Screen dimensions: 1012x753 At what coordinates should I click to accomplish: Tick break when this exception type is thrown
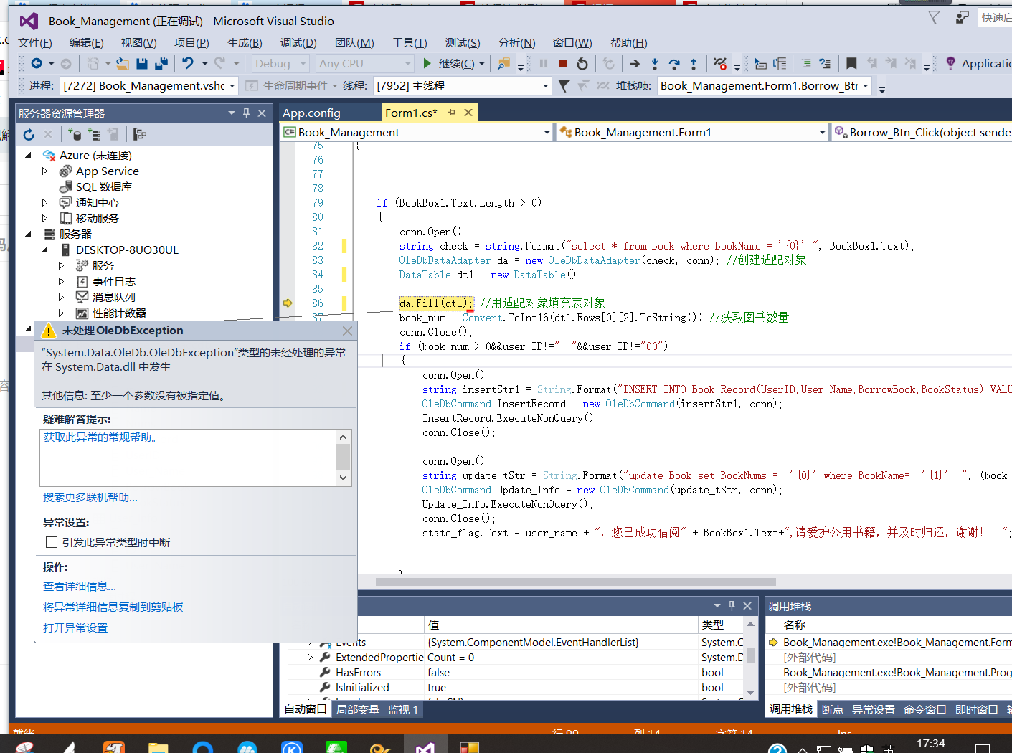[x=52, y=542]
